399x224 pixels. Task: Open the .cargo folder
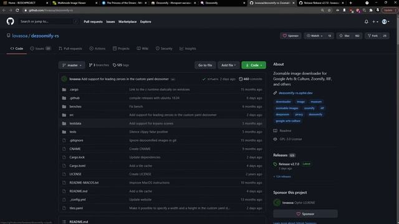74,90
